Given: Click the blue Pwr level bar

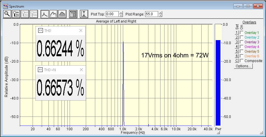Looking at the screenshot, I should point(218,82).
